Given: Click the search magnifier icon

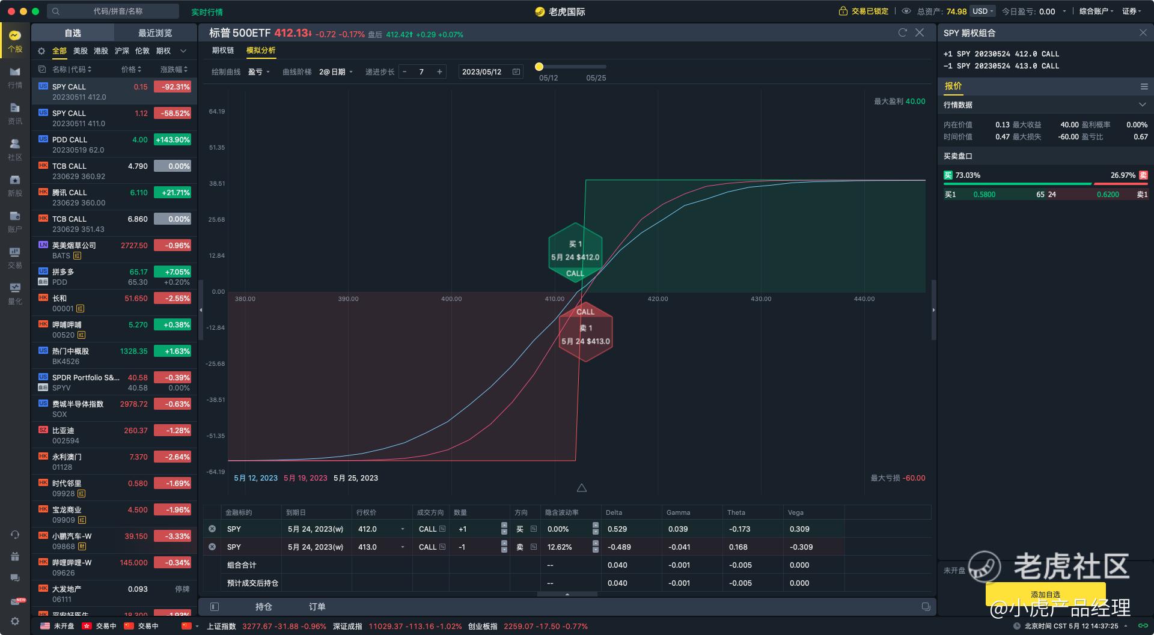Looking at the screenshot, I should pos(56,11).
